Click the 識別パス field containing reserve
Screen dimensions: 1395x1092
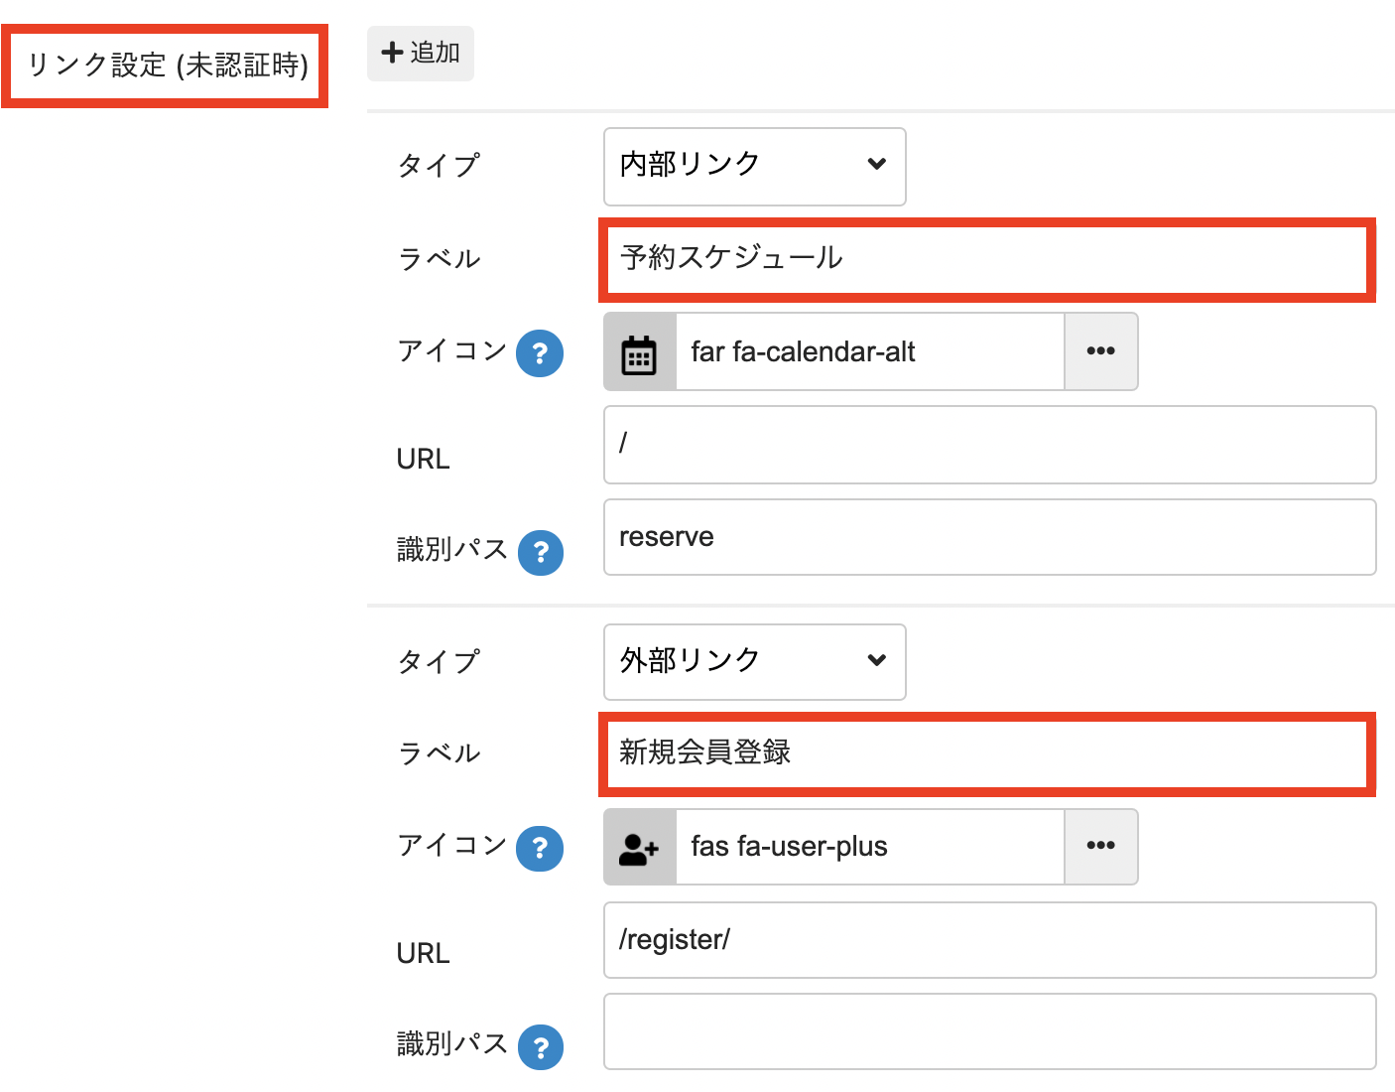(x=989, y=537)
